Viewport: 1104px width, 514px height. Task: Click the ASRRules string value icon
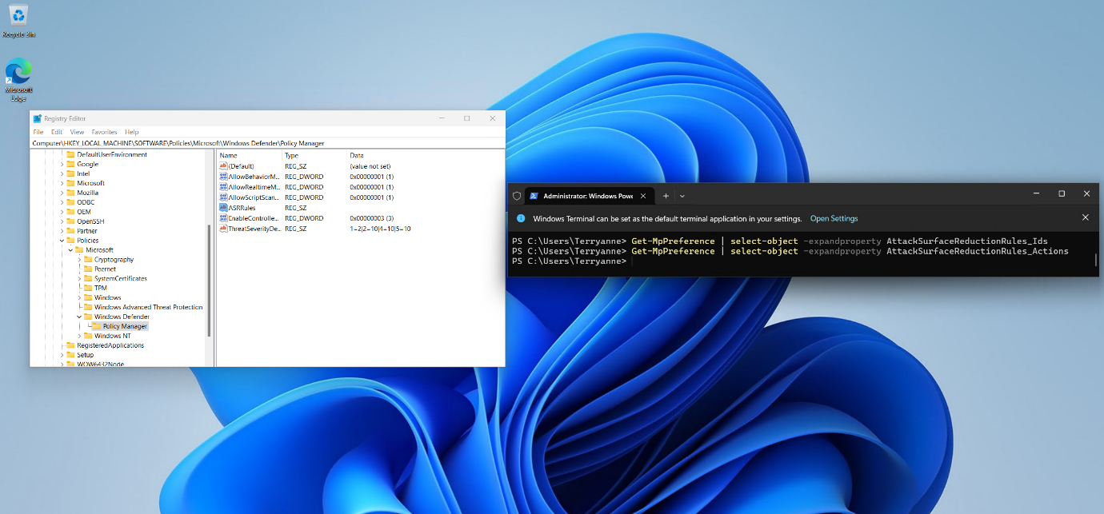[225, 207]
